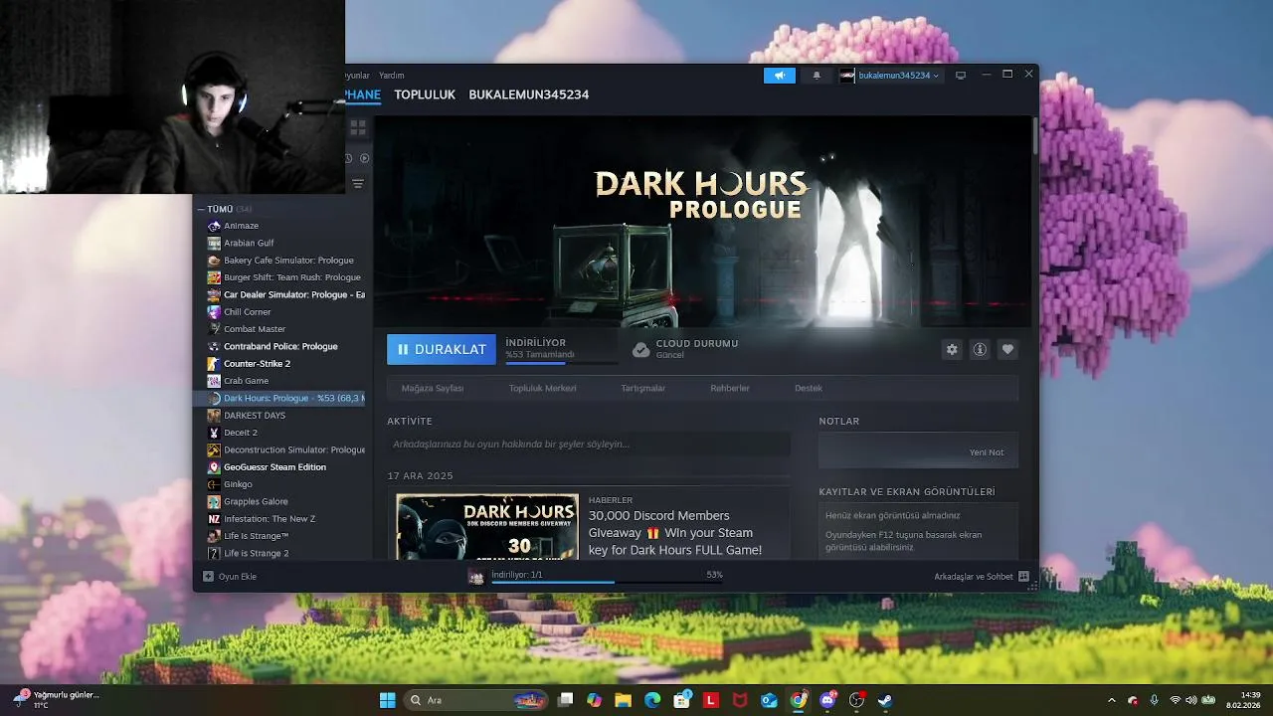Select Combat Master in the library
This screenshot has width=1273, height=716.
[255, 329]
